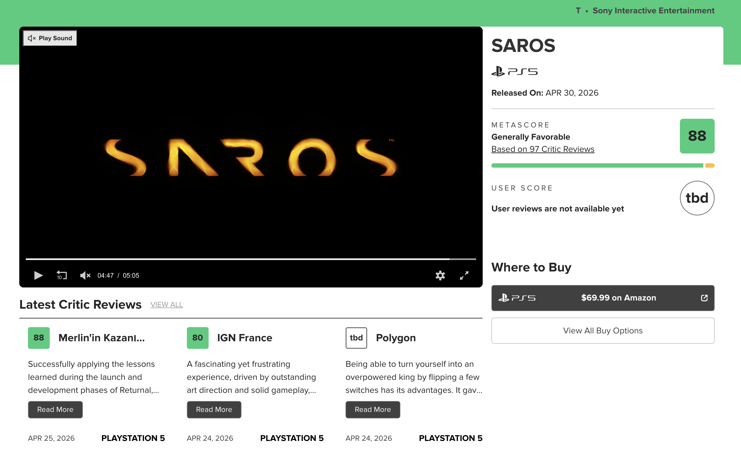Open View All Buy Options

(x=602, y=330)
